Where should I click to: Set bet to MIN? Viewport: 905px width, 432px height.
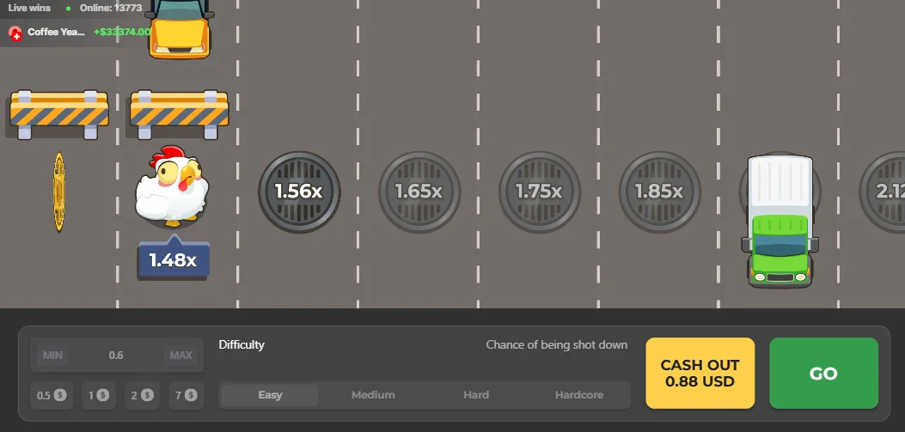[52, 356]
